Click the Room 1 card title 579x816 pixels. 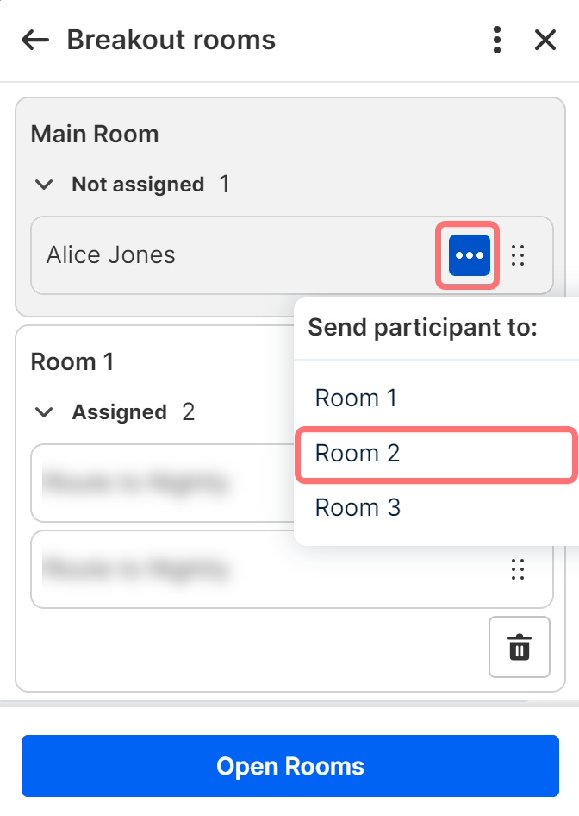72,362
